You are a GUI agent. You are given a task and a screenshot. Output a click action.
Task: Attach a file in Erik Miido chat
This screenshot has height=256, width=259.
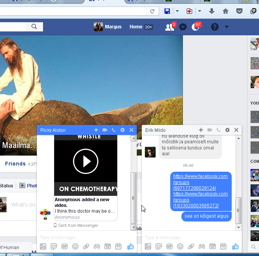[x=191, y=246]
